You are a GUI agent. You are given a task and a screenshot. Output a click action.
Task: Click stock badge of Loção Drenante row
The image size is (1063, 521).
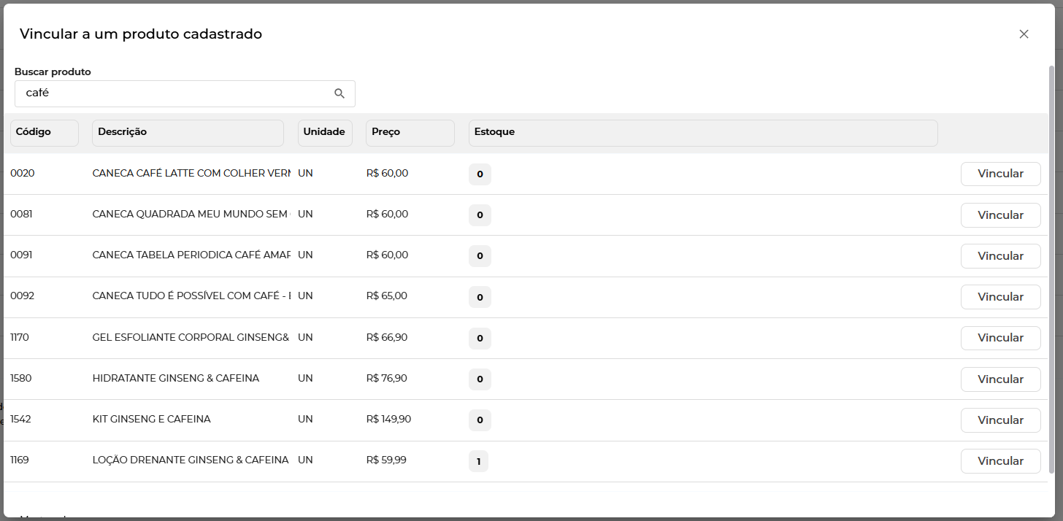478,461
